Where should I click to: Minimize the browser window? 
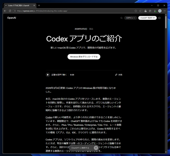[x=152, y=6]
